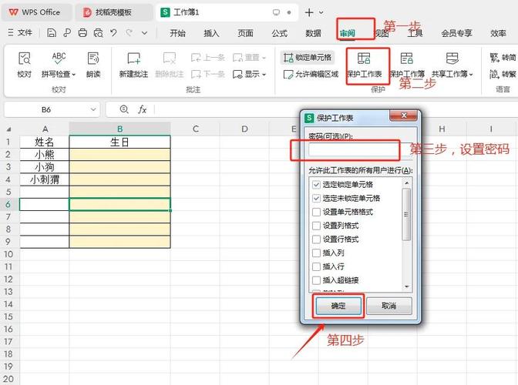Uncheck 选定锁定单元格 checkbox
The image size is (518, 385).
[316, 185]
